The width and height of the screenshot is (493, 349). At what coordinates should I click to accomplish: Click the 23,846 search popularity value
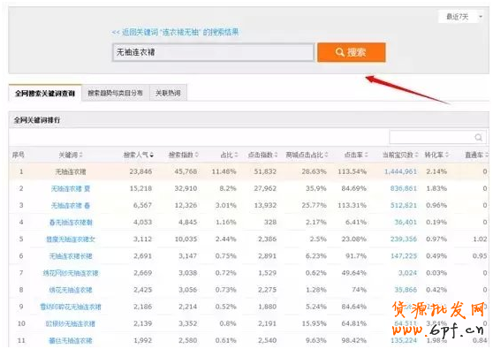point(140,171)
